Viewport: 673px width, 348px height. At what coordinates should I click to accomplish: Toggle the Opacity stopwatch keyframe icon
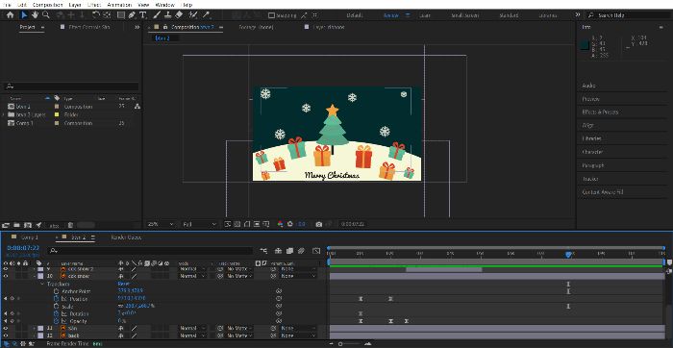point(56,321)
